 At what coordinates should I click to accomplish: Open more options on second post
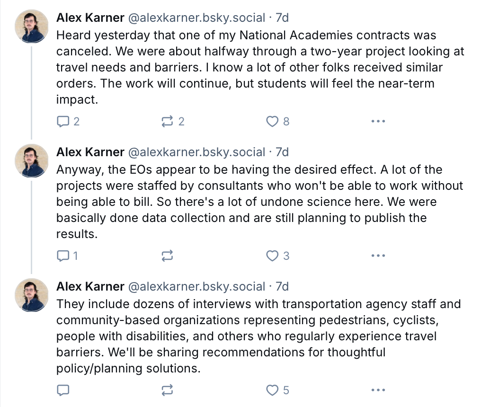[x=378, y=256]
